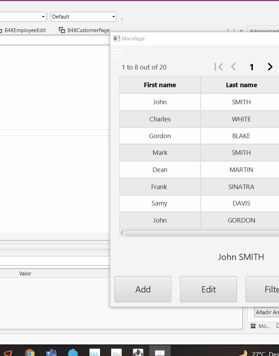Go to the next table page
This screenshot has width=279, height=356.
tap(270, 67)
